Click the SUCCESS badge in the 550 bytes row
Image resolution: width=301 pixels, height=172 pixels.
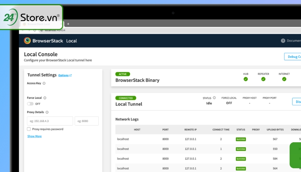[x=241, y=149]
